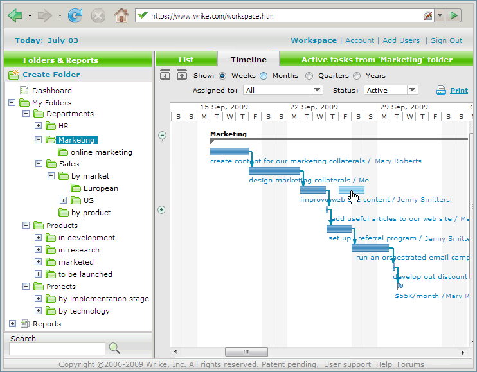Viewport: 477px width, 372px height.
Task: Click the expand-all tasks icon in timeline toolbar
Action: coord(165,75)
